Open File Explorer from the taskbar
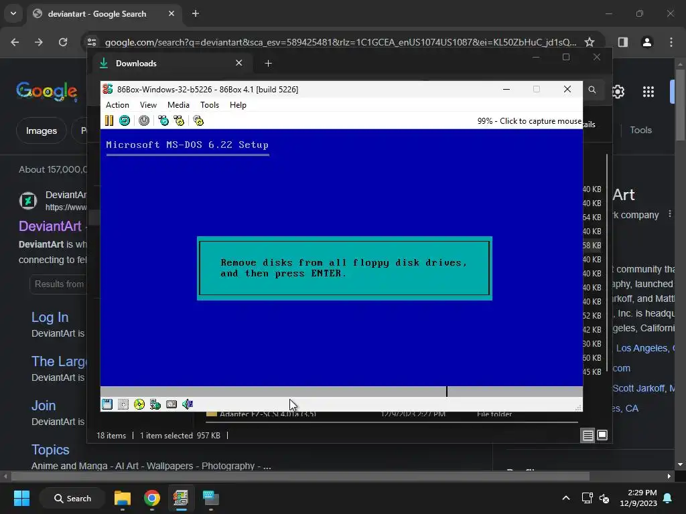 point(123,498)
